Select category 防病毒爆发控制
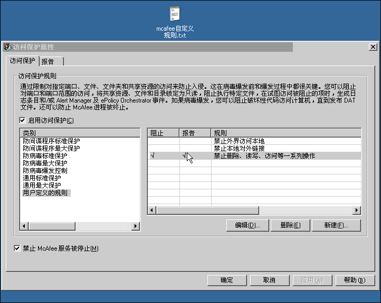 pos(45,170)
